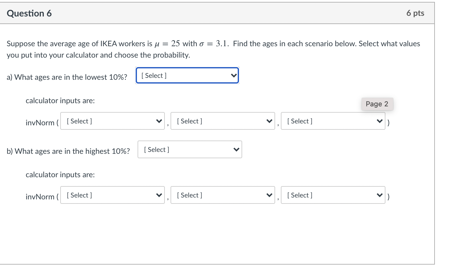Click chevron on part a middle invNorm select
Viewport: 452px width, 269px height.
coord(269,121)
